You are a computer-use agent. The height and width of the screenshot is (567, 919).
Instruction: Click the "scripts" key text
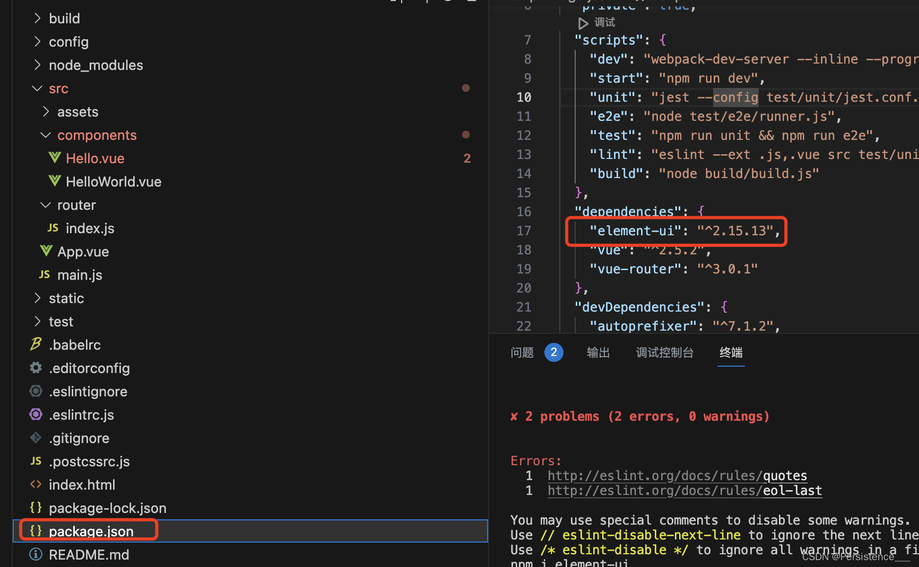pyautogui.click(x=609, y=40)
